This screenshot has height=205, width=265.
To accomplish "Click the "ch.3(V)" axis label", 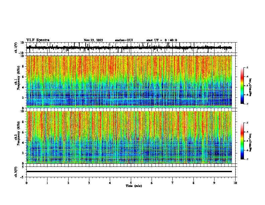I will [x=16, y=172].
